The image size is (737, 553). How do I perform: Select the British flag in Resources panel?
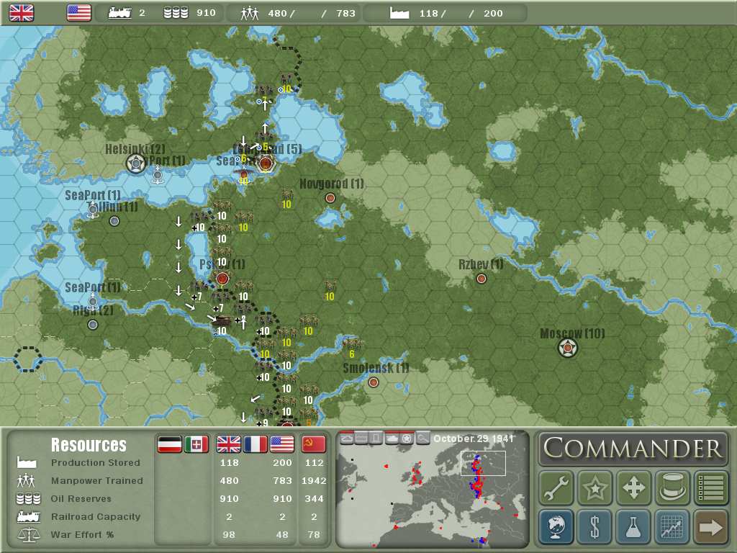228,444
